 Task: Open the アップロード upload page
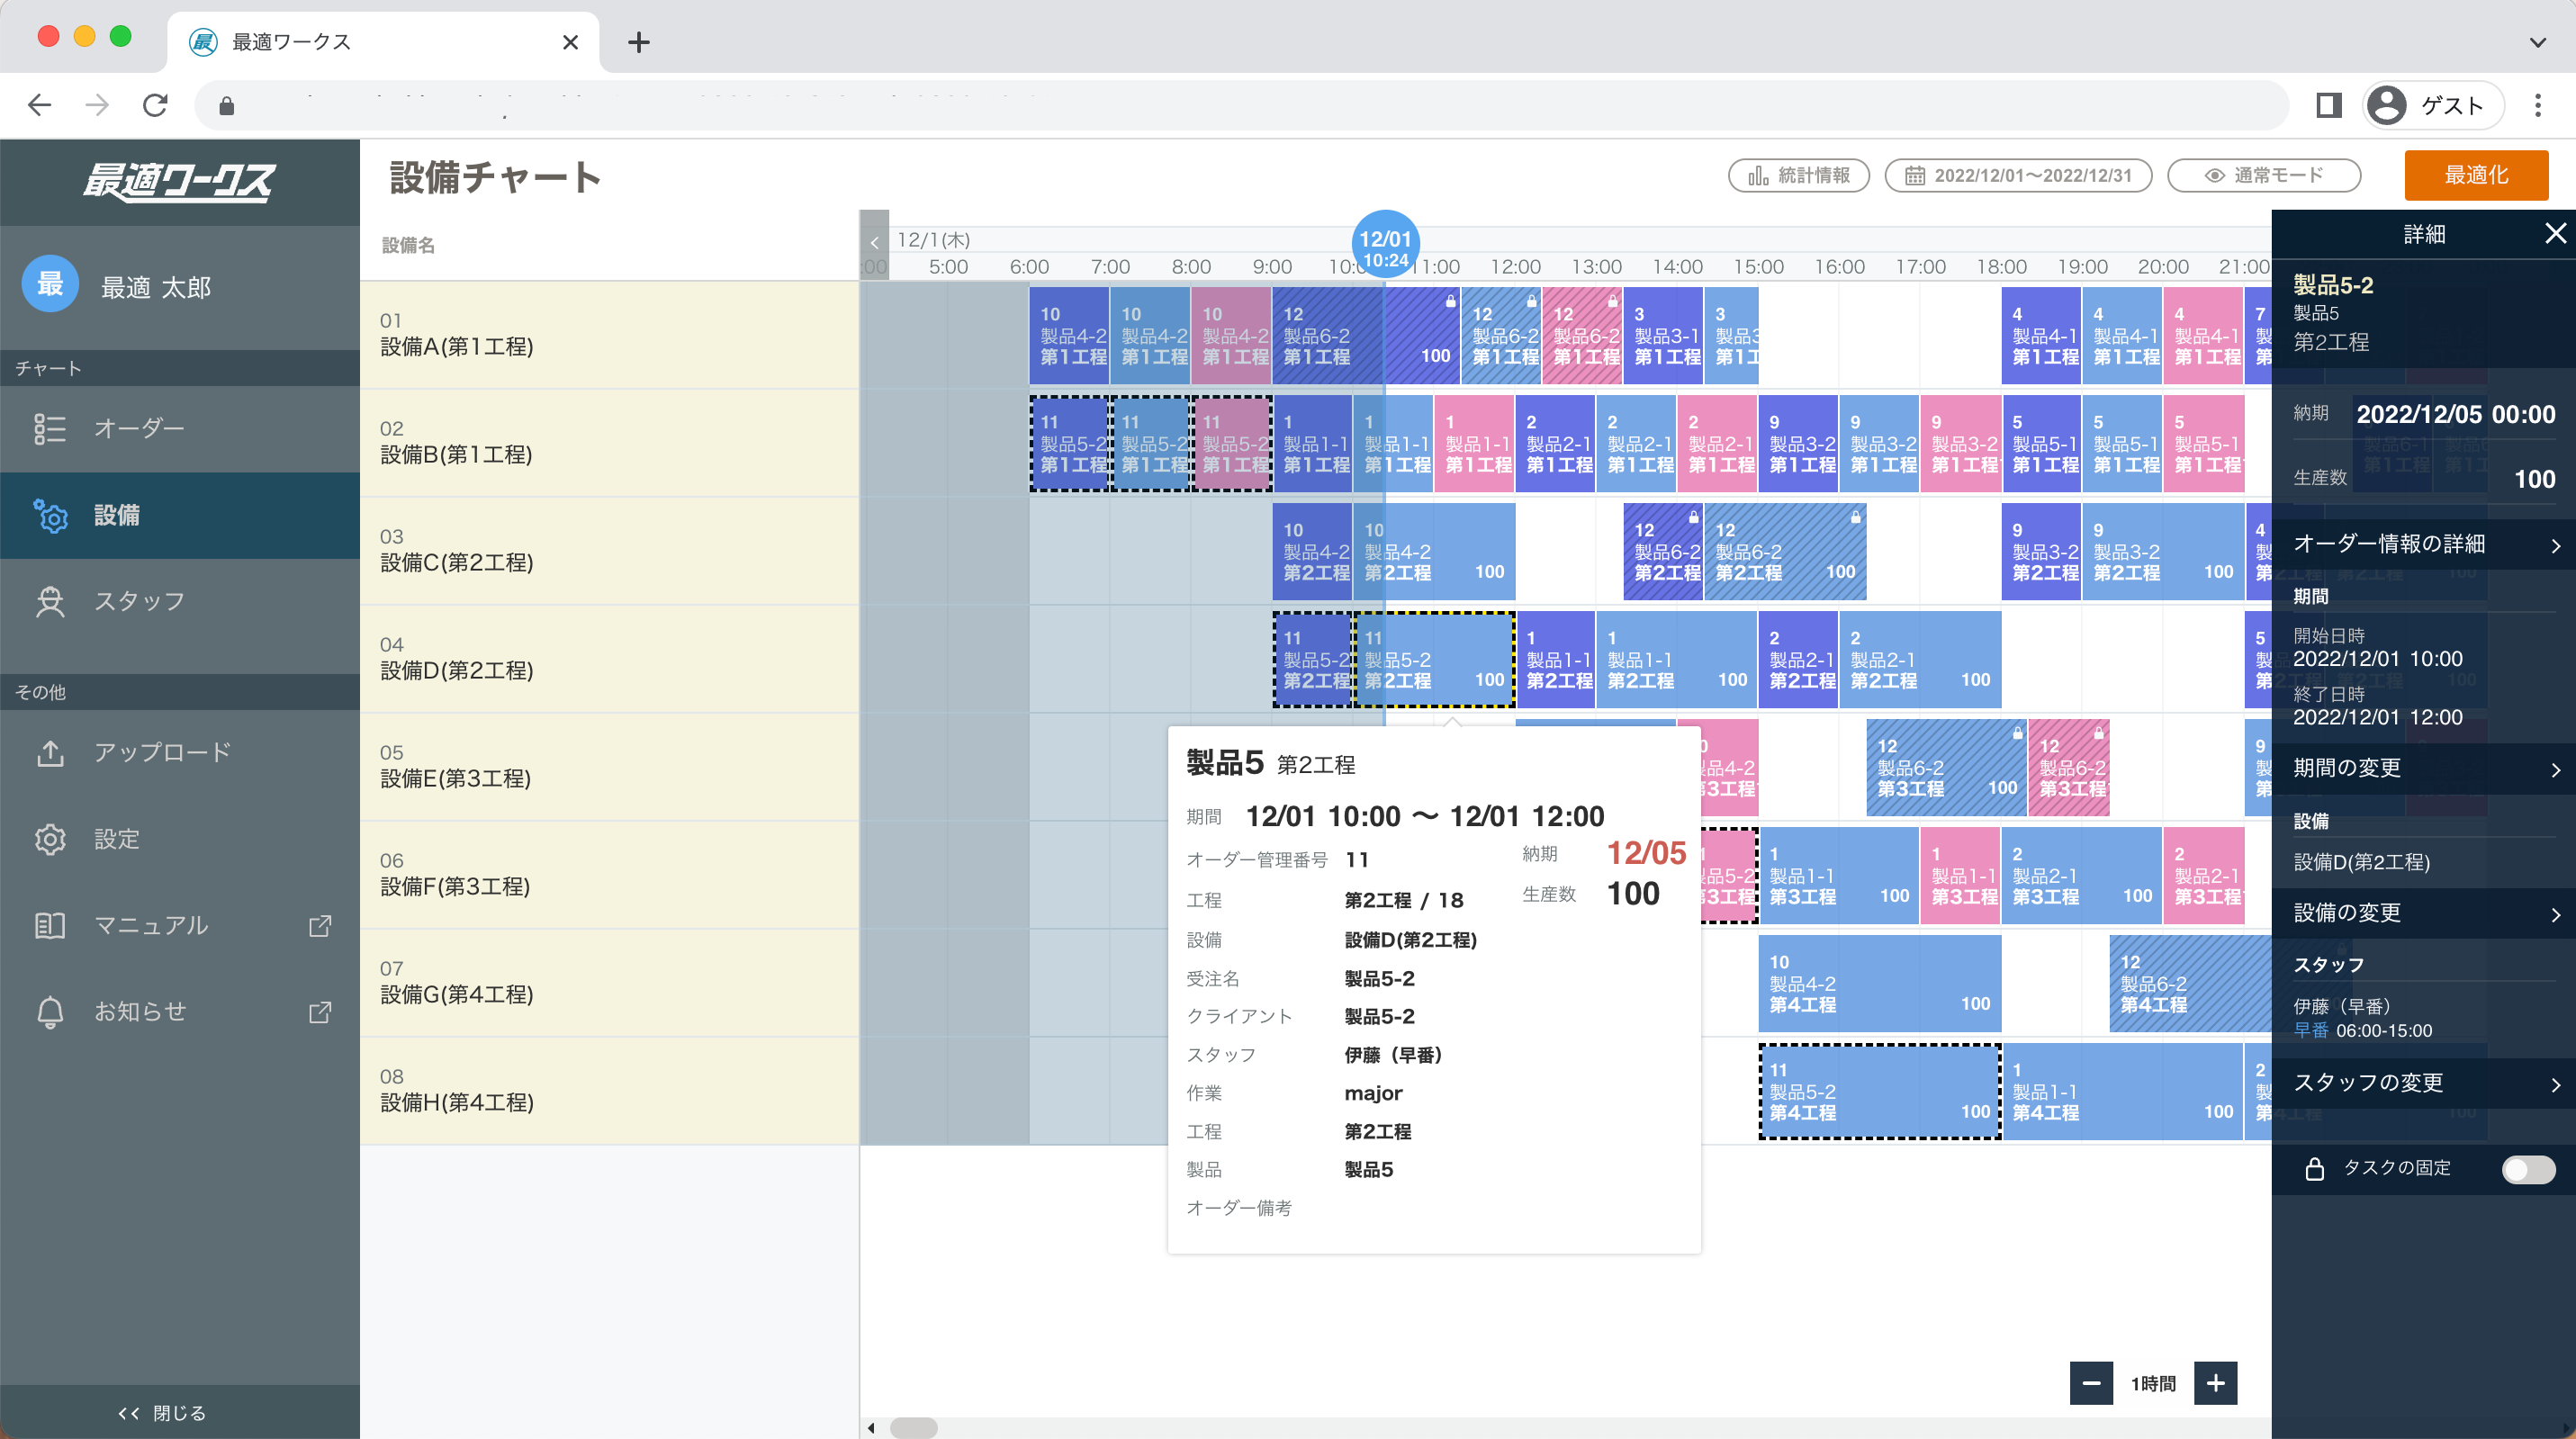pos(162,752)
